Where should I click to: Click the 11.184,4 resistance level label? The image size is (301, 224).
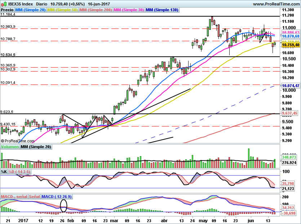(8, 14)
